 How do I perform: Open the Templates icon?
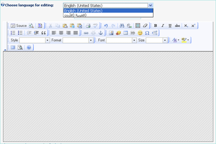(40, 26)
